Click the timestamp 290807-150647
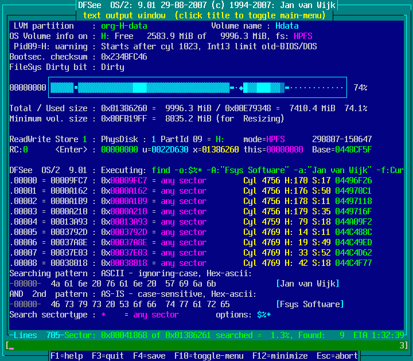 tap(342, 139)
